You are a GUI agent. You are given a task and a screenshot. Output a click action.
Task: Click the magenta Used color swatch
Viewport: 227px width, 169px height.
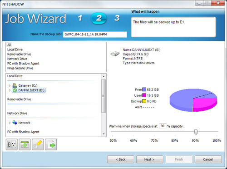coord(144,95)
